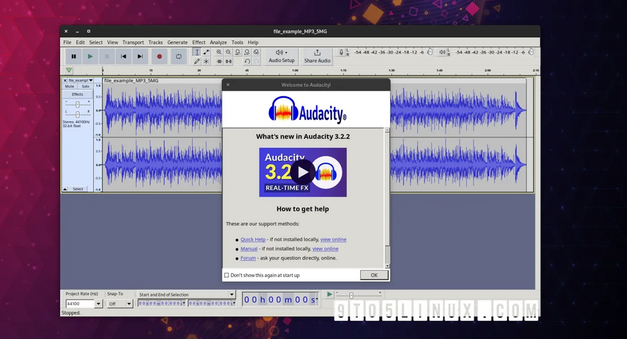
Task: Trim audio outside selection icon
Action: point(219,61)
